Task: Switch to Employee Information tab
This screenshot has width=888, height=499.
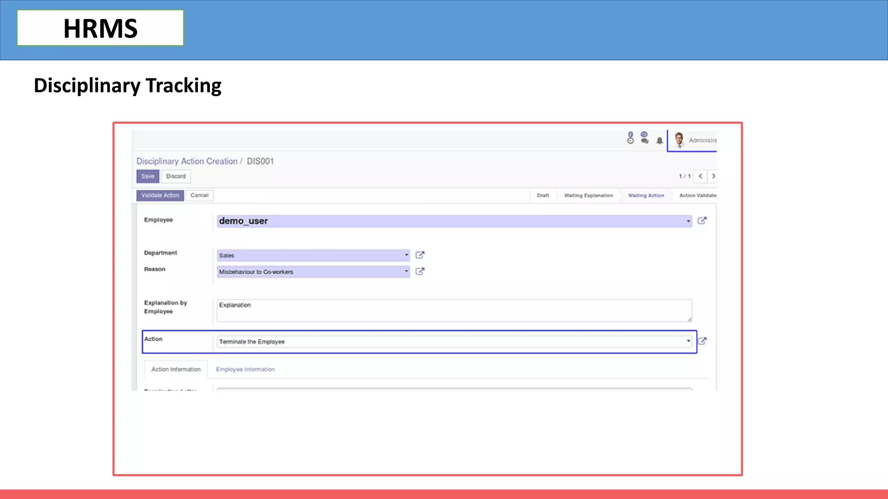Action: point(245,369)
